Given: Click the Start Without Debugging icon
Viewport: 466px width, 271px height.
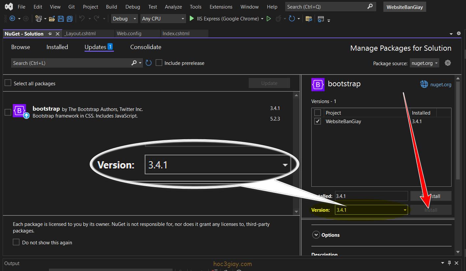Looking at the screenshot, I should point(269,19).
